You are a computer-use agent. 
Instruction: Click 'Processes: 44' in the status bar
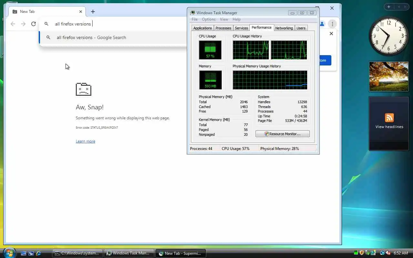[201, 149]
